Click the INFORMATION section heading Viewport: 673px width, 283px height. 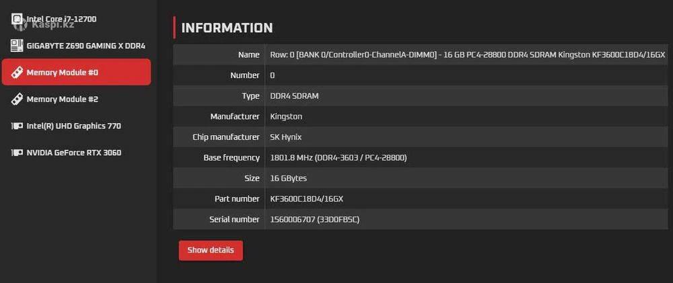(x=227, y=28)
